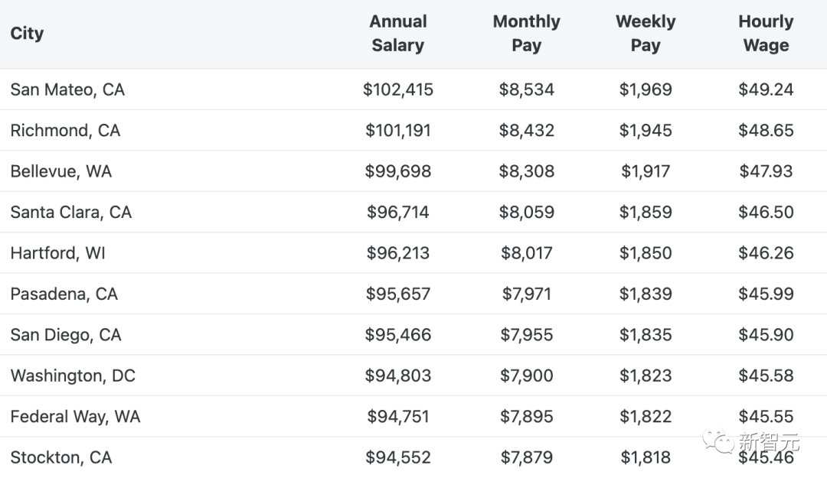The height and width of the screenshot is (478, 827).
Task: Click the $8,308 monthly pay value
Action: coord(527,171)
